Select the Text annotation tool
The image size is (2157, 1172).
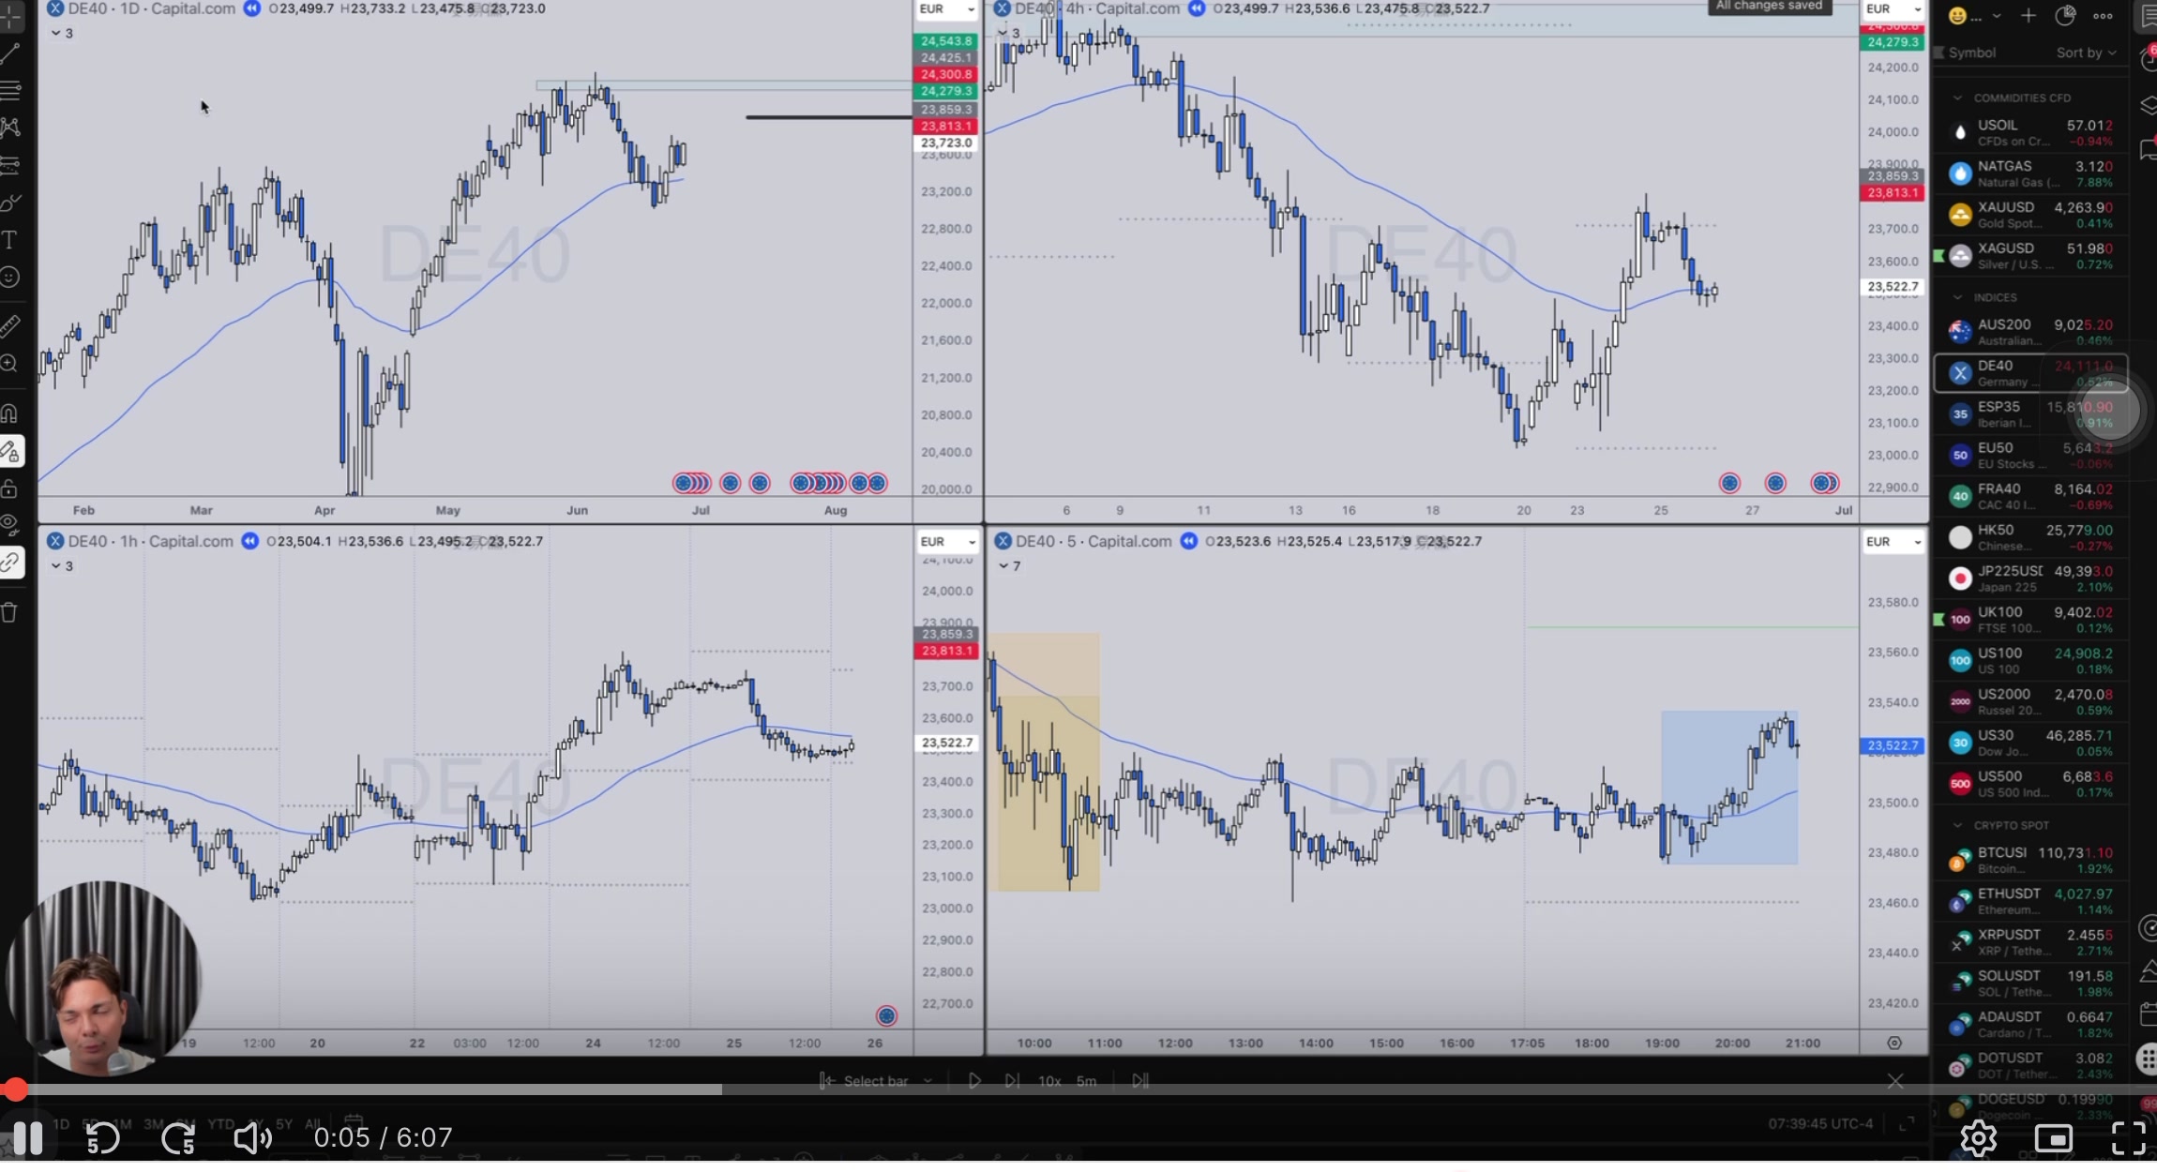9,240
